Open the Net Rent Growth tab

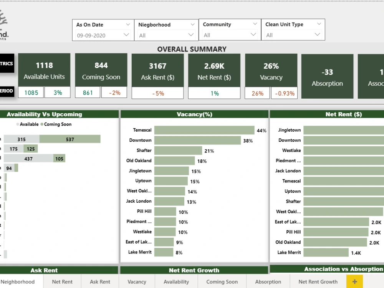coord(318,281)
